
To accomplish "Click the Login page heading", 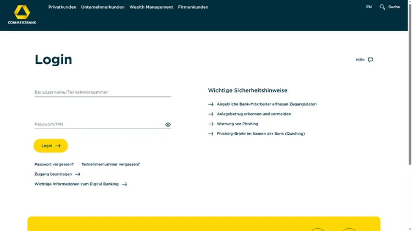I will pos(53,60).
